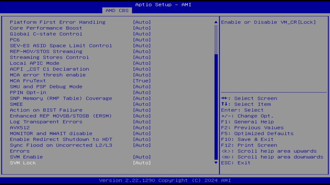Change SMEE [Auto] value
Screen dimensions: 330x185
tap(142, 104)
